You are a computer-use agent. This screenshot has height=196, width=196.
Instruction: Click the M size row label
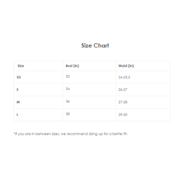point(18,102)
